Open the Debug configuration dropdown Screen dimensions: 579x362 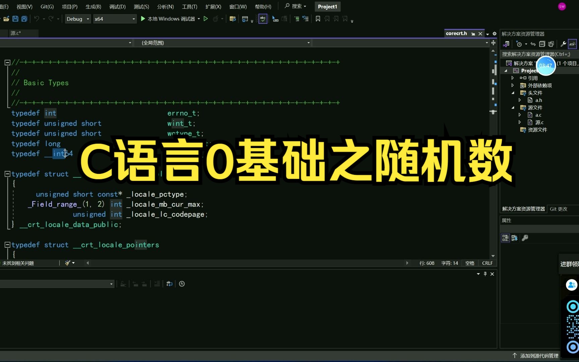tap(78, 19)
